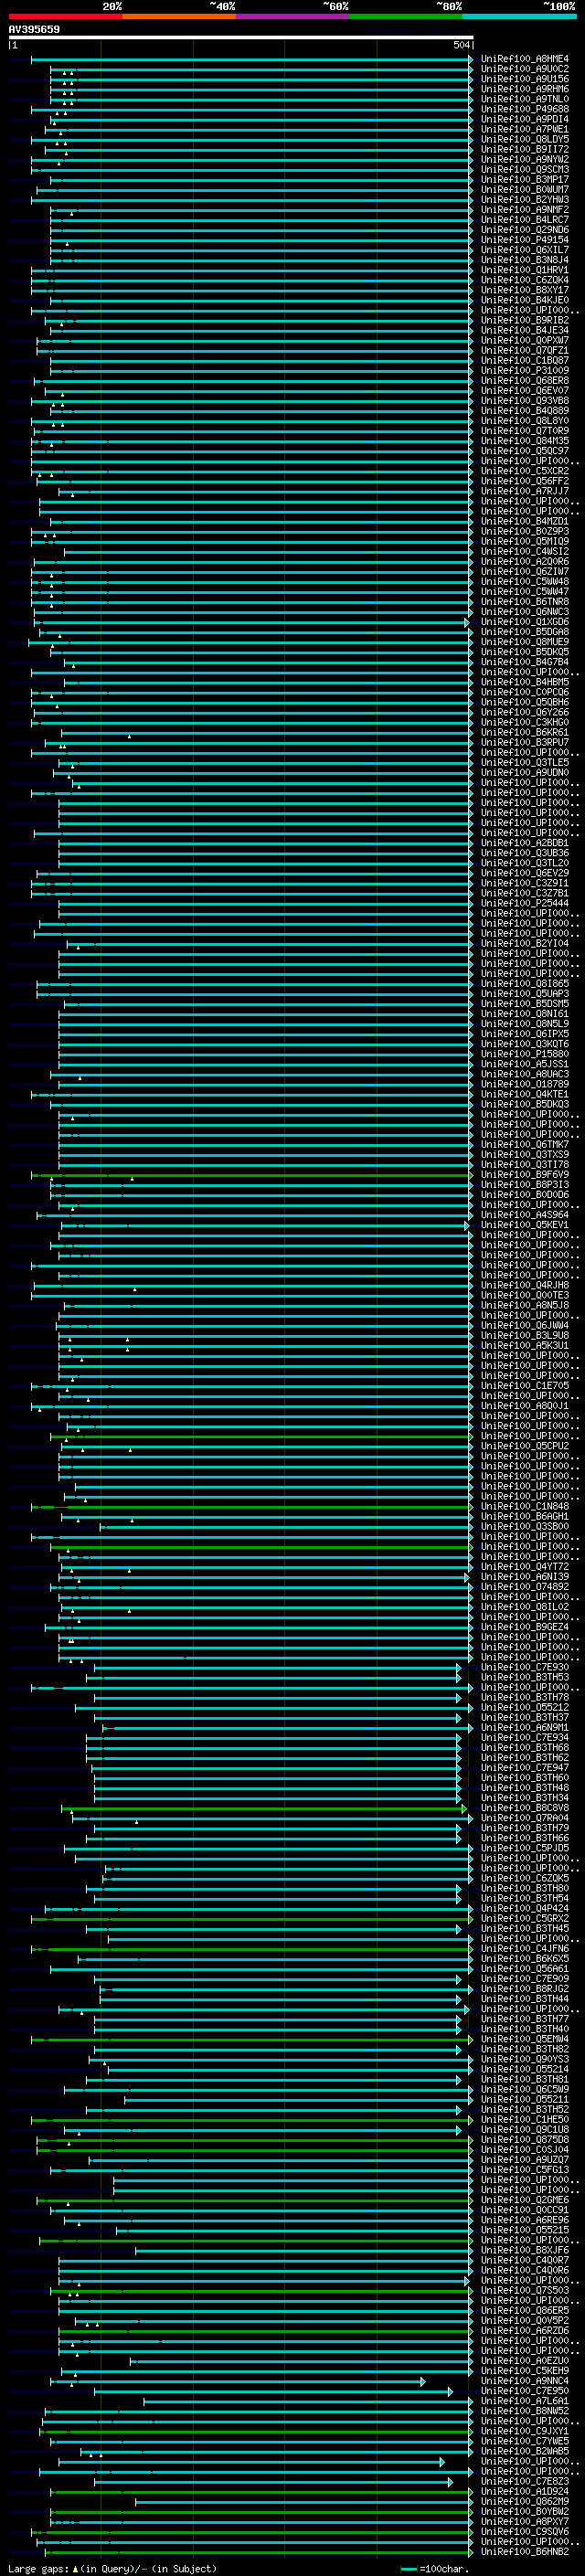The height and width of the screenshot is (2576, 585).
Task: Select the label UniRef100_B4KJE0
Action: click(525, 300)
